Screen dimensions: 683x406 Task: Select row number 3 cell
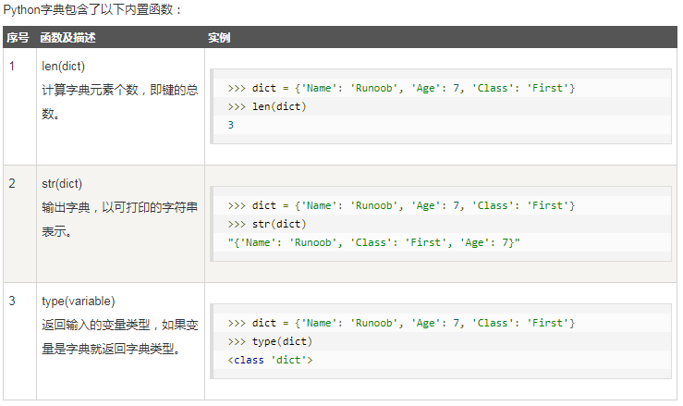point(12,301)
